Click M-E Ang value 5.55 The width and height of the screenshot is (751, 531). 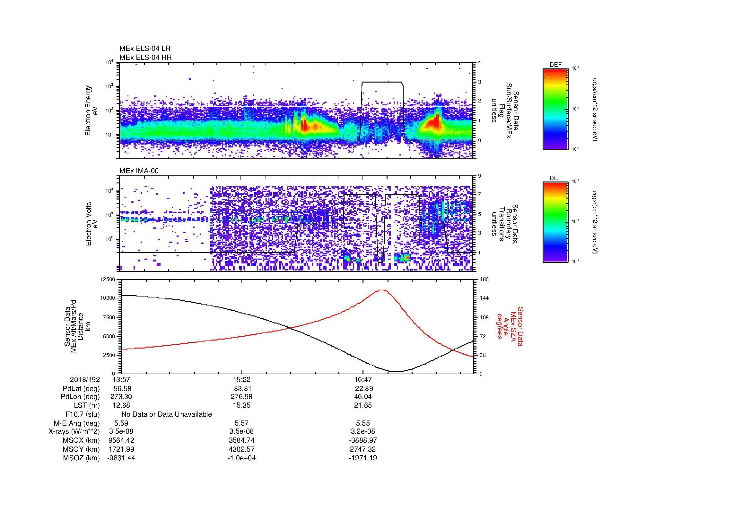[363, 423]
